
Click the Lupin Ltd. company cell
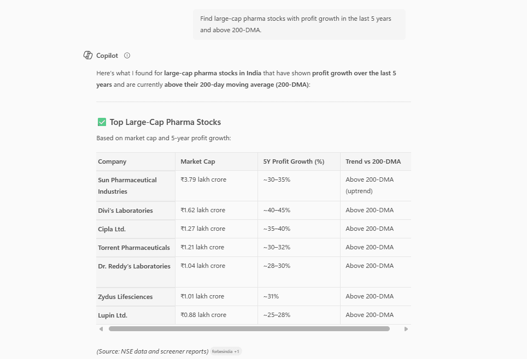click(113, 315)
